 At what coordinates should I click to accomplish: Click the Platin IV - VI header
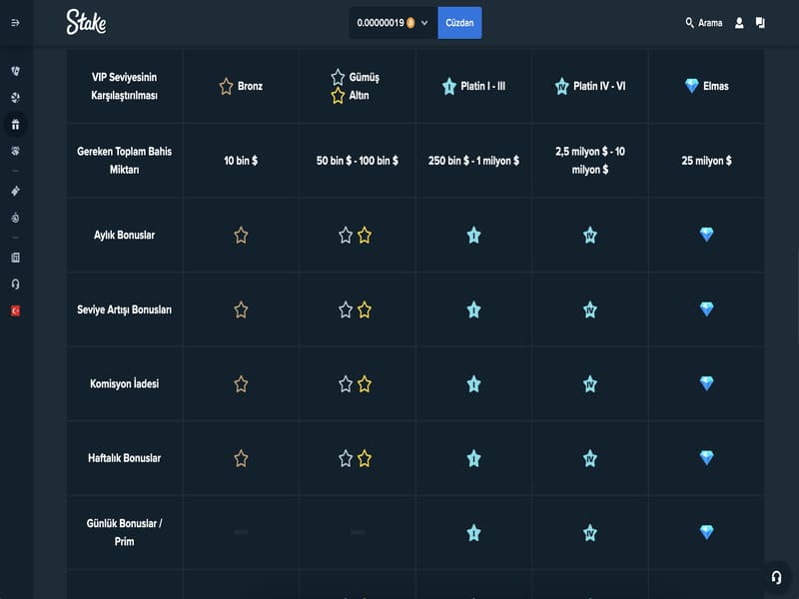pyautogui.click(x=590, y=86)
